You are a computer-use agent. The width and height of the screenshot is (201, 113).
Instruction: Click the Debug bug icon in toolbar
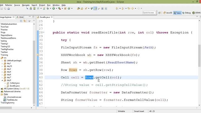48,8
